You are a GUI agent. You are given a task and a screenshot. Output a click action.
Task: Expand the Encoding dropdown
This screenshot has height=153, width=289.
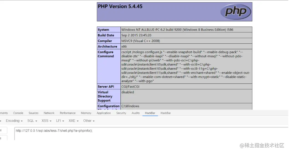[x=14, y=121]
